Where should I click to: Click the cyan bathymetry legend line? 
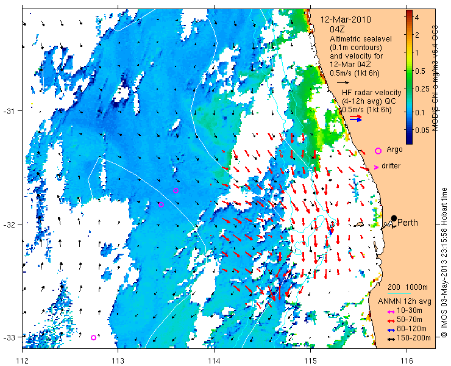399,293
